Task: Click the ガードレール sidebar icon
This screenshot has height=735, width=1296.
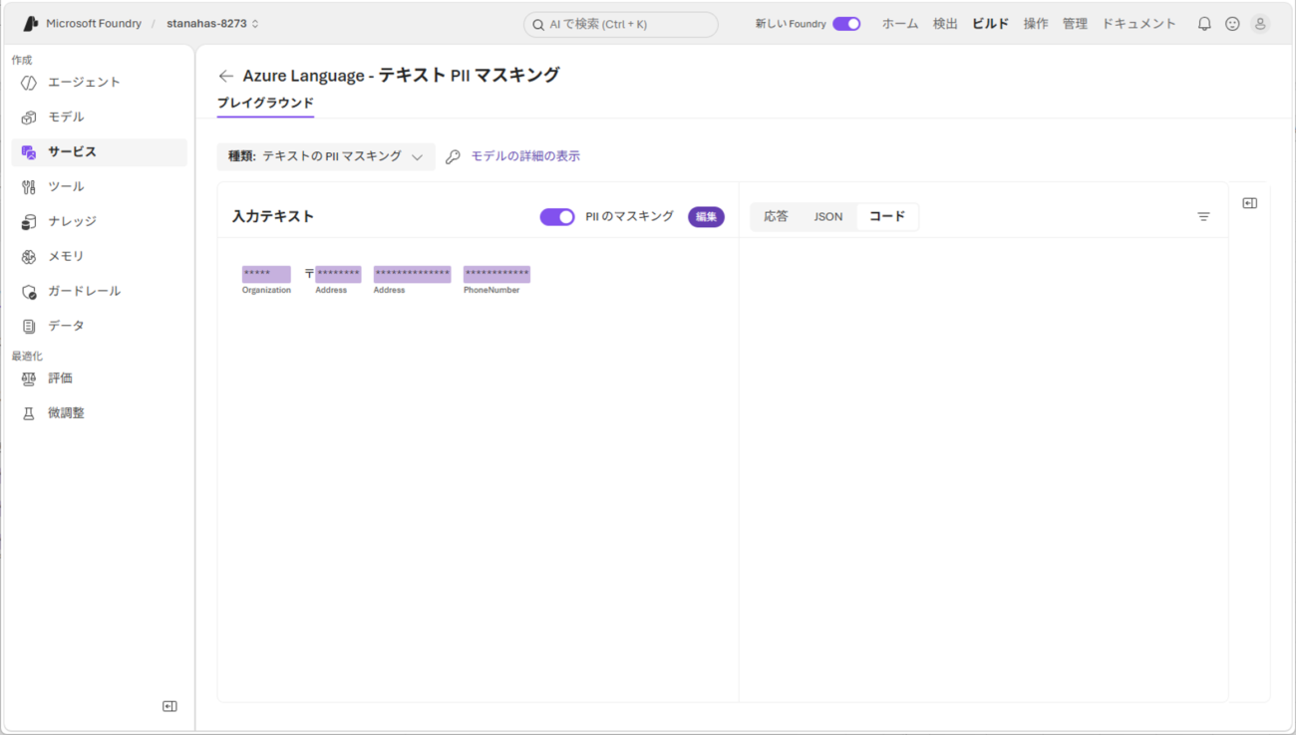Action: [x=29, y=292]
